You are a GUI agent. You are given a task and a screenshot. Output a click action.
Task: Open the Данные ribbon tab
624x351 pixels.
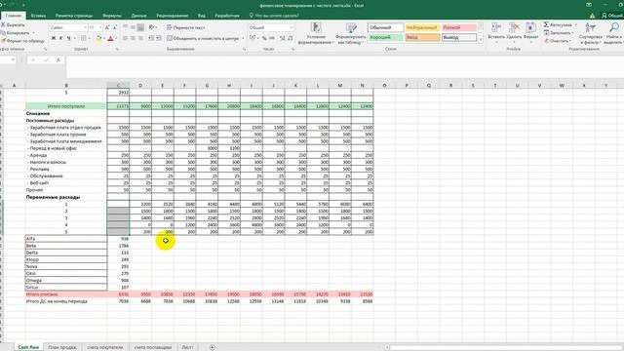[138, 16]
